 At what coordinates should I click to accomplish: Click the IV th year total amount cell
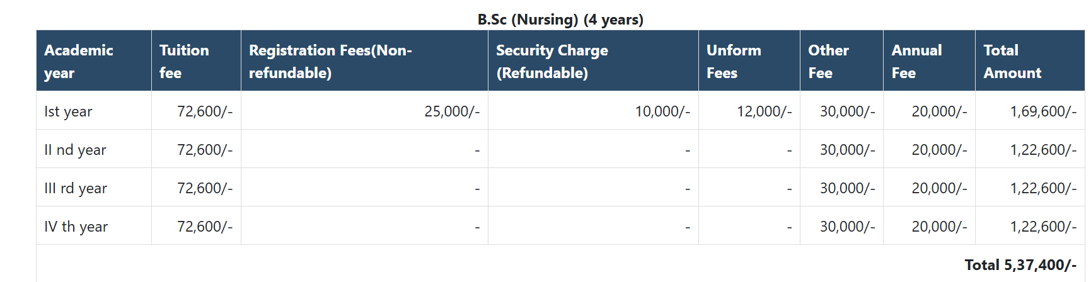(x=1042, y=227)
